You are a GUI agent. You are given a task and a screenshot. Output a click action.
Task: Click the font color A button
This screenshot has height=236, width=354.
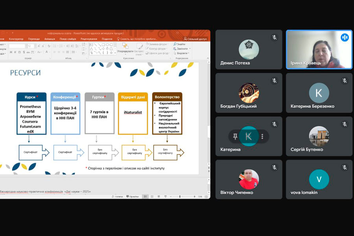coord(47,52)
